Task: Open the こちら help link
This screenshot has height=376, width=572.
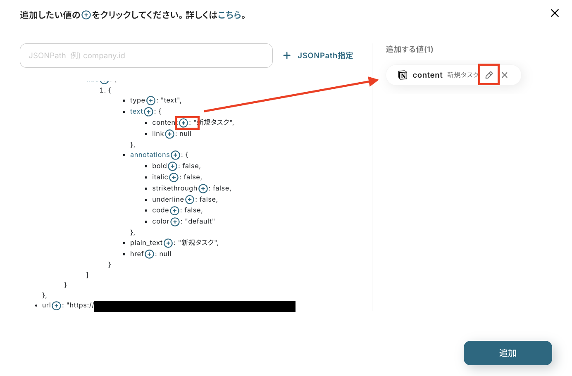Action: [x=229, y=15]
